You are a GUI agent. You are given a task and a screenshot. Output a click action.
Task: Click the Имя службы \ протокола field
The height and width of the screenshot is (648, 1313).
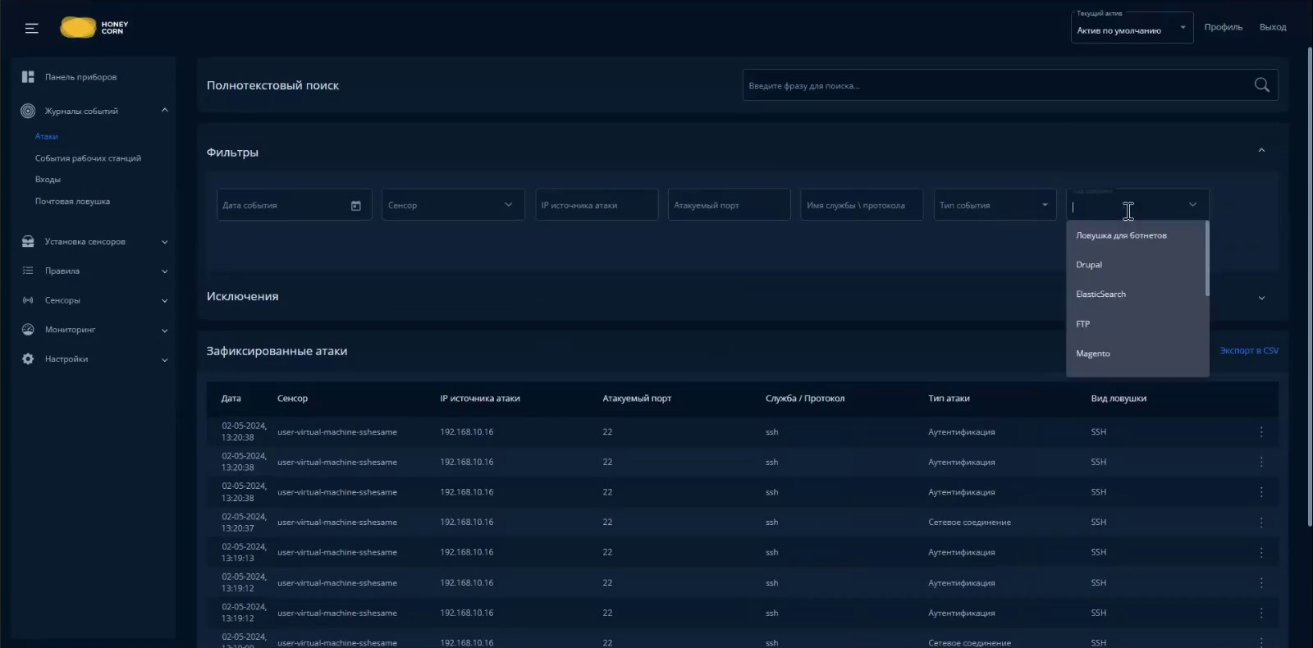[862, 205]
